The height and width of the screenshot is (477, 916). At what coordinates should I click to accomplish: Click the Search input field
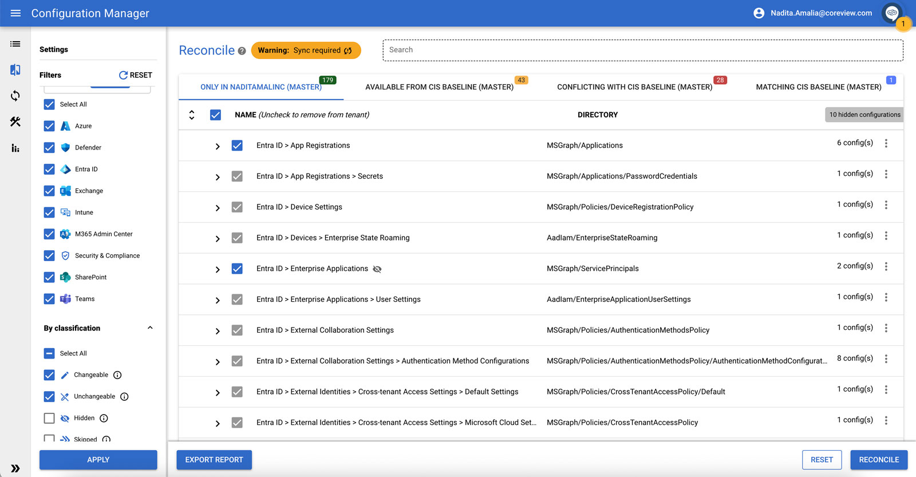coord(643,50)
